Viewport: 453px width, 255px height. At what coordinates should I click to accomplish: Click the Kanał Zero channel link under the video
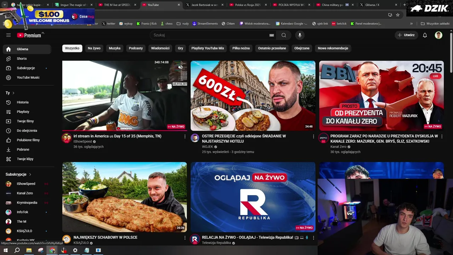pyautogui.click(x=338, y=147)
